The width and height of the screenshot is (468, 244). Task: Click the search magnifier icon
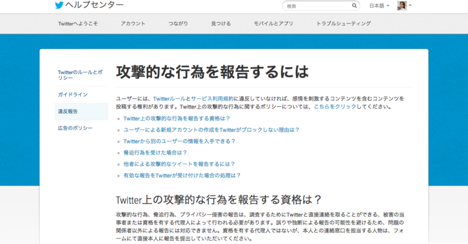pos(355,5)
